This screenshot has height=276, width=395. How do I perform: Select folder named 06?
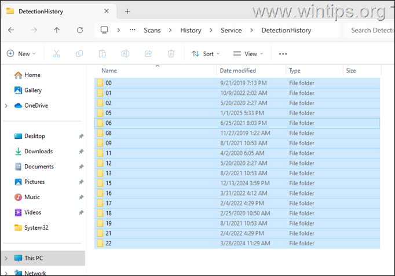pos(237,123)
